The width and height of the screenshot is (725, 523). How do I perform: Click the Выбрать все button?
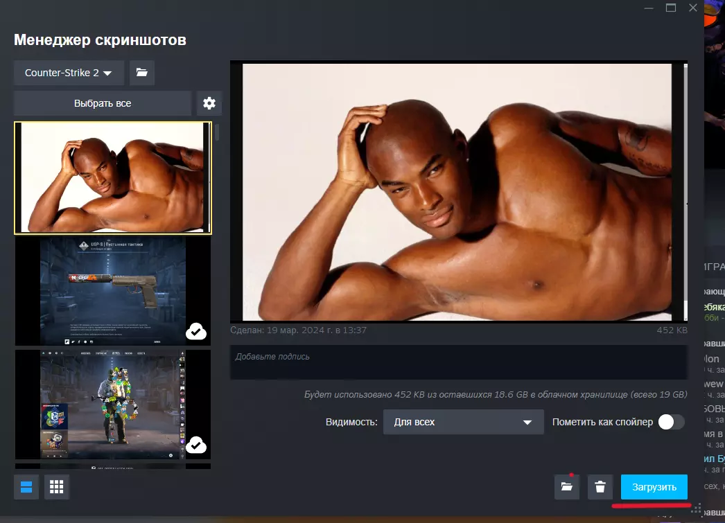(103, 103)
